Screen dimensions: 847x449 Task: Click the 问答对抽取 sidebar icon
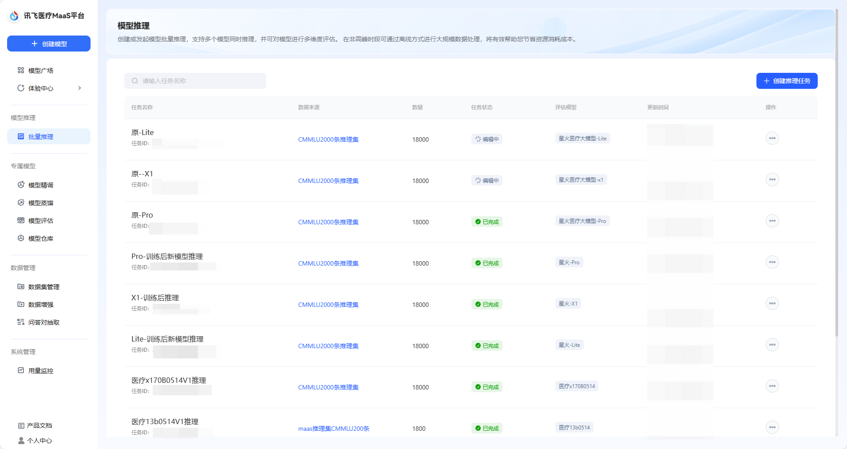[x=21, y=322]
